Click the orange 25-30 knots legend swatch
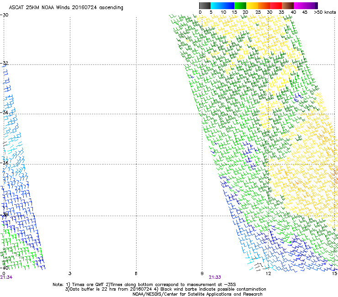The image size is (338, 297). click(x=264, y=5)
